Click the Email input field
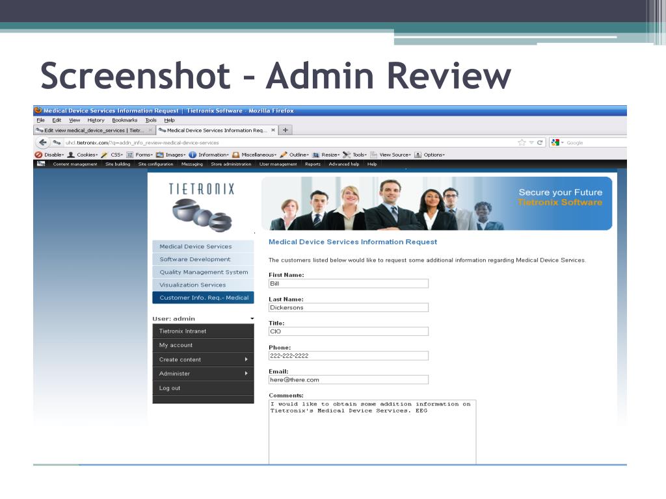Image resolution: width=666 pixels, height=499 pixels. (x=349, y=379)
